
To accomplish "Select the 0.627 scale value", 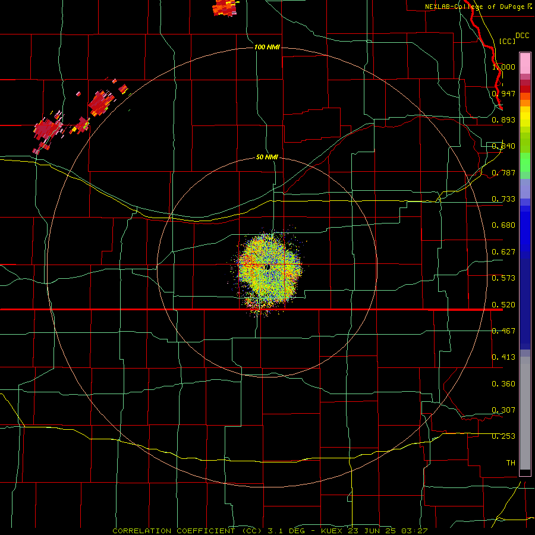I will pyautogui.click(x=503, y=252).
